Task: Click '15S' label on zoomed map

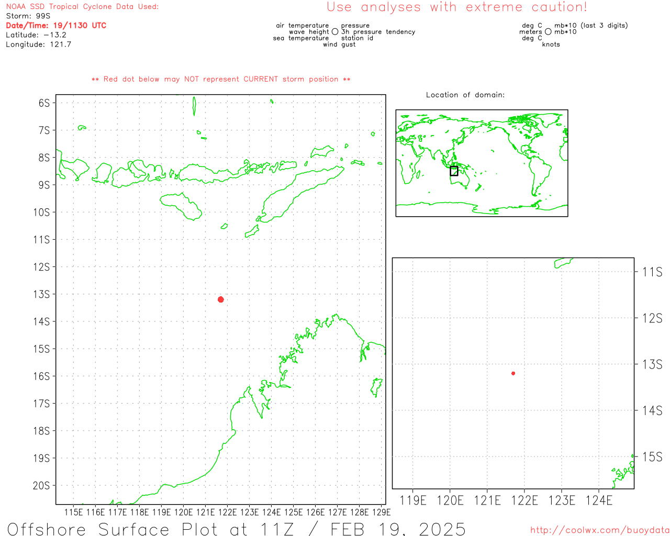Action: (652, 456)
